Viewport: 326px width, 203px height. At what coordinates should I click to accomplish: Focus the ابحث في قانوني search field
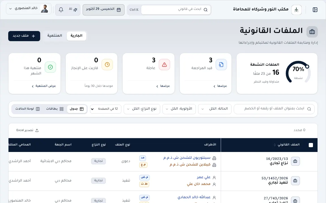[x=176, y=10]
